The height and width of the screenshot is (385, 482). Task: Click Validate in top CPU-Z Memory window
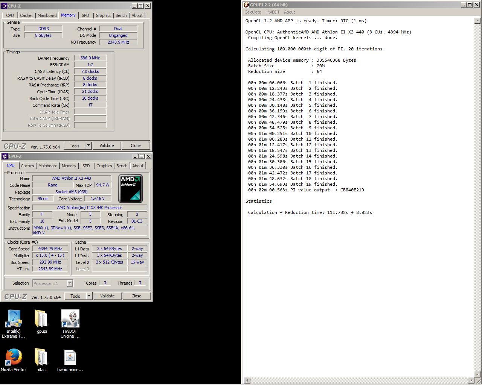[107, 146]
